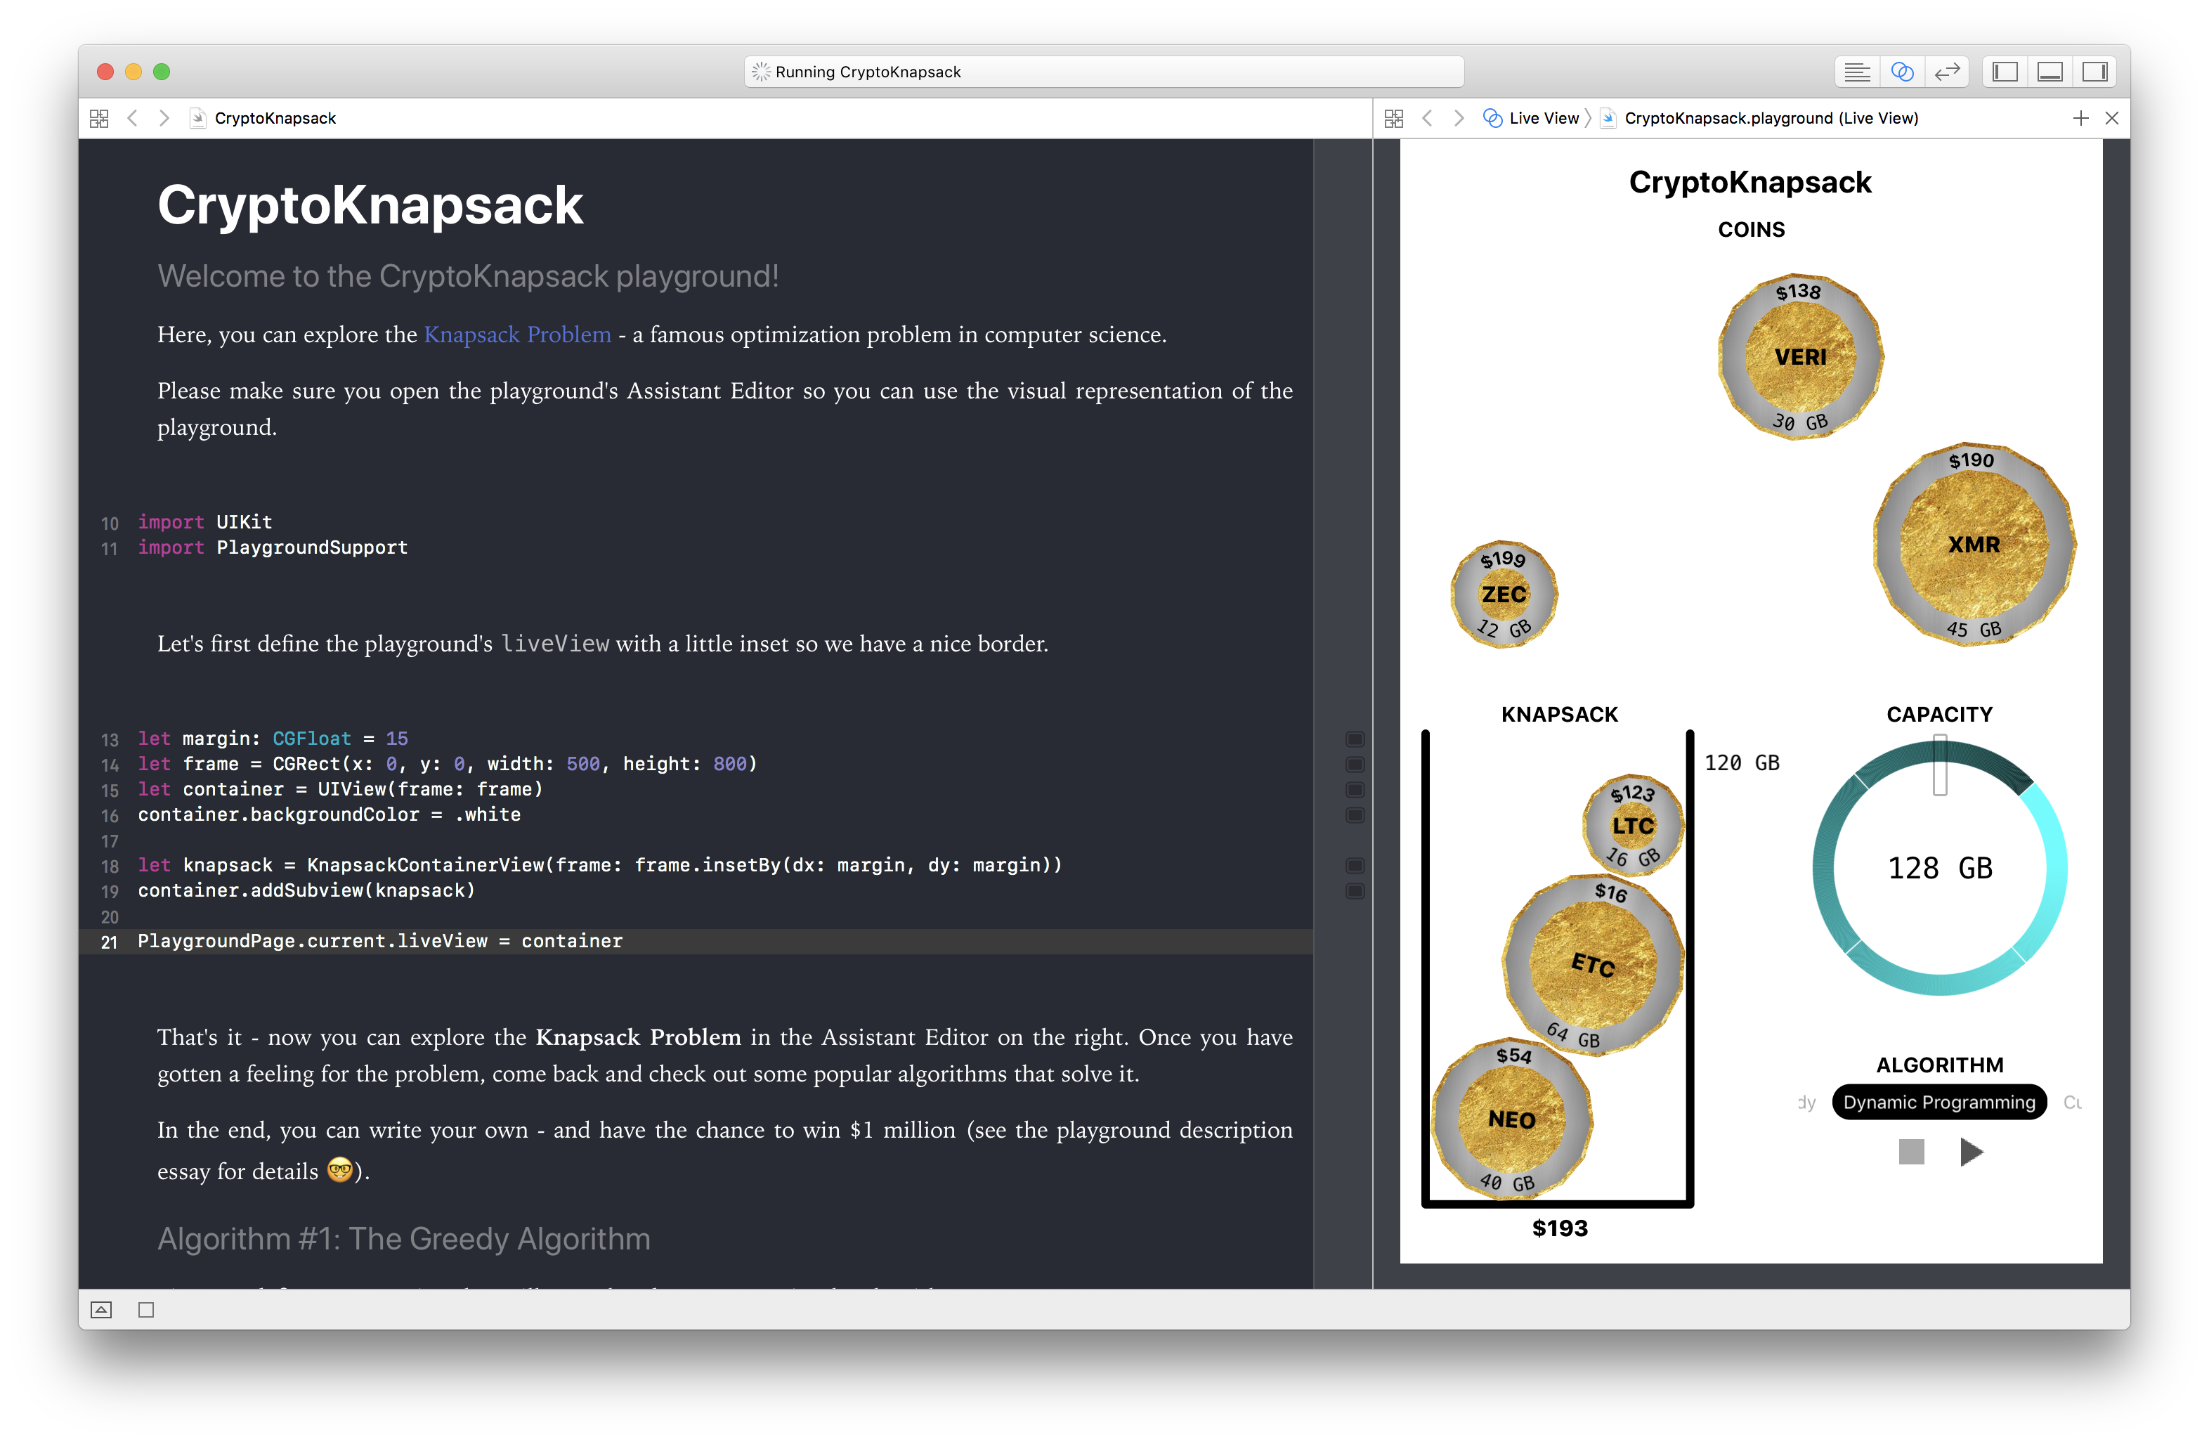Add a new assistant editor pane
The width and height of the screenshot is (2209, 1442).
point(2080,118)
